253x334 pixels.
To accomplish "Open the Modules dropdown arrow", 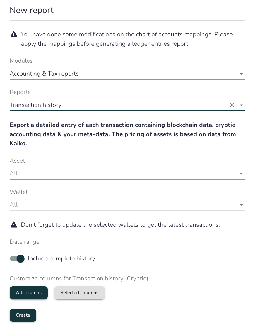I will coord(241,74).
